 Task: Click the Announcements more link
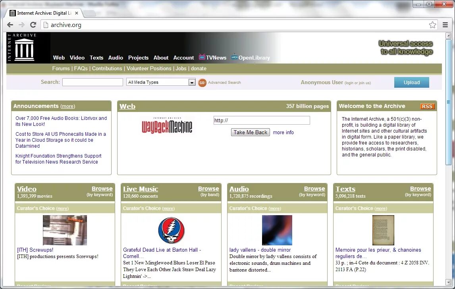coord(67,106)
